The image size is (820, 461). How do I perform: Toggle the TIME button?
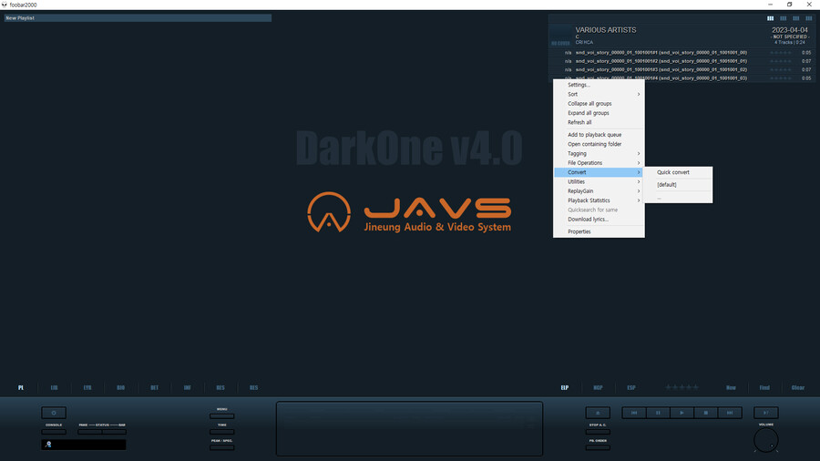[x=221, y=432]
